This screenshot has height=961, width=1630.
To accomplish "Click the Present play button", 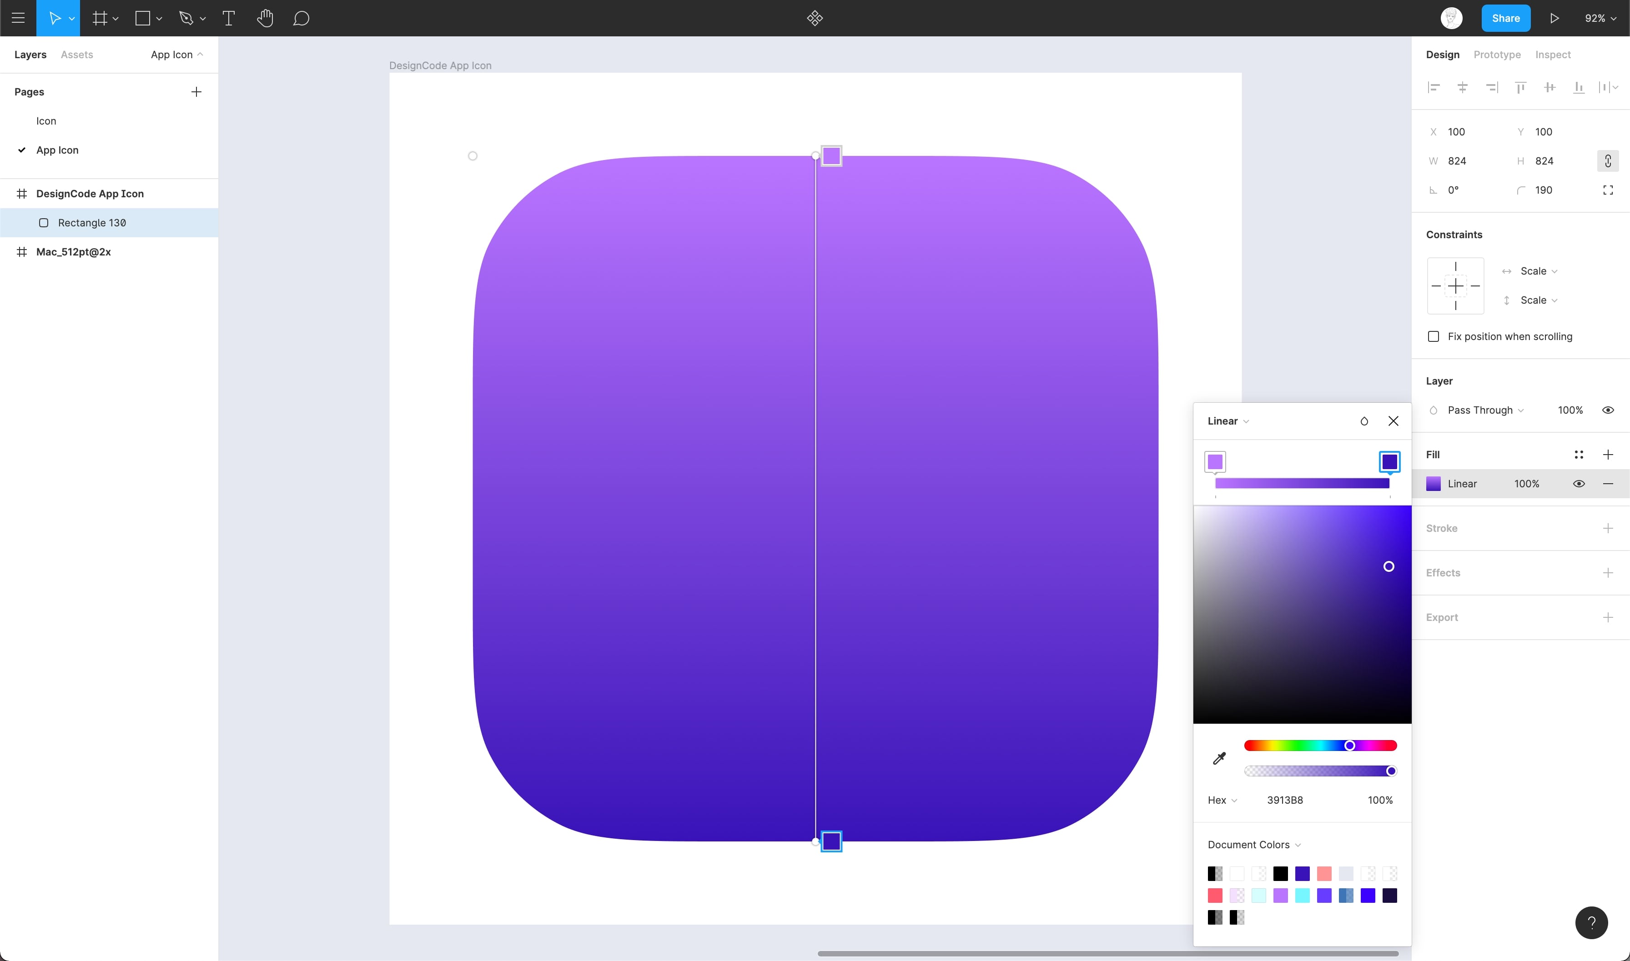I will click(1554, 18).
